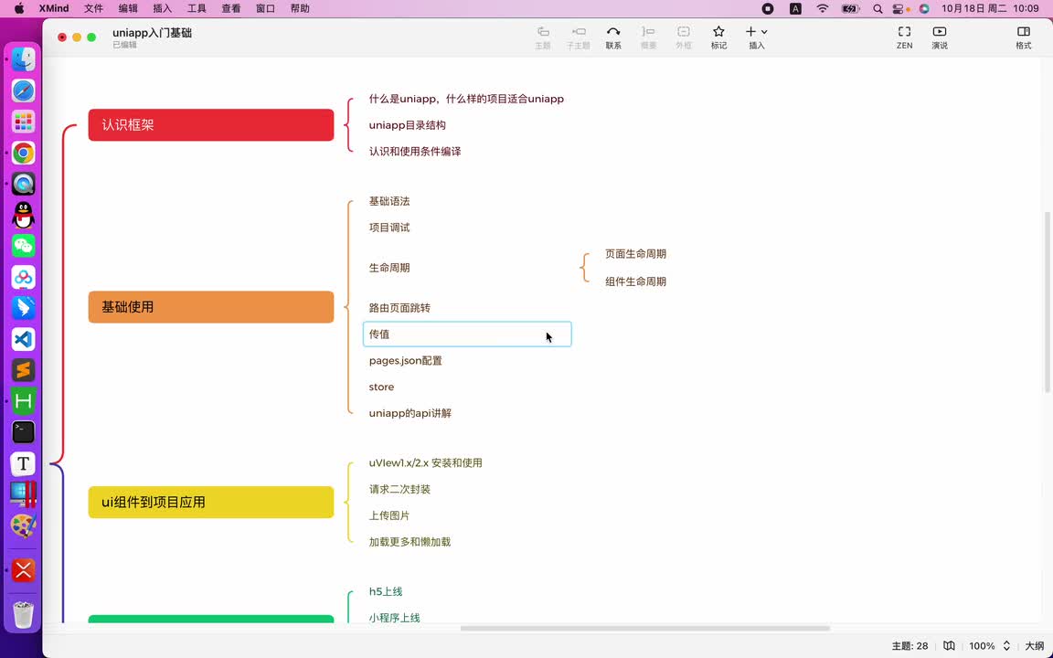Open the paint palette app in Dock
1053x658 pixels.
point(24,525)
